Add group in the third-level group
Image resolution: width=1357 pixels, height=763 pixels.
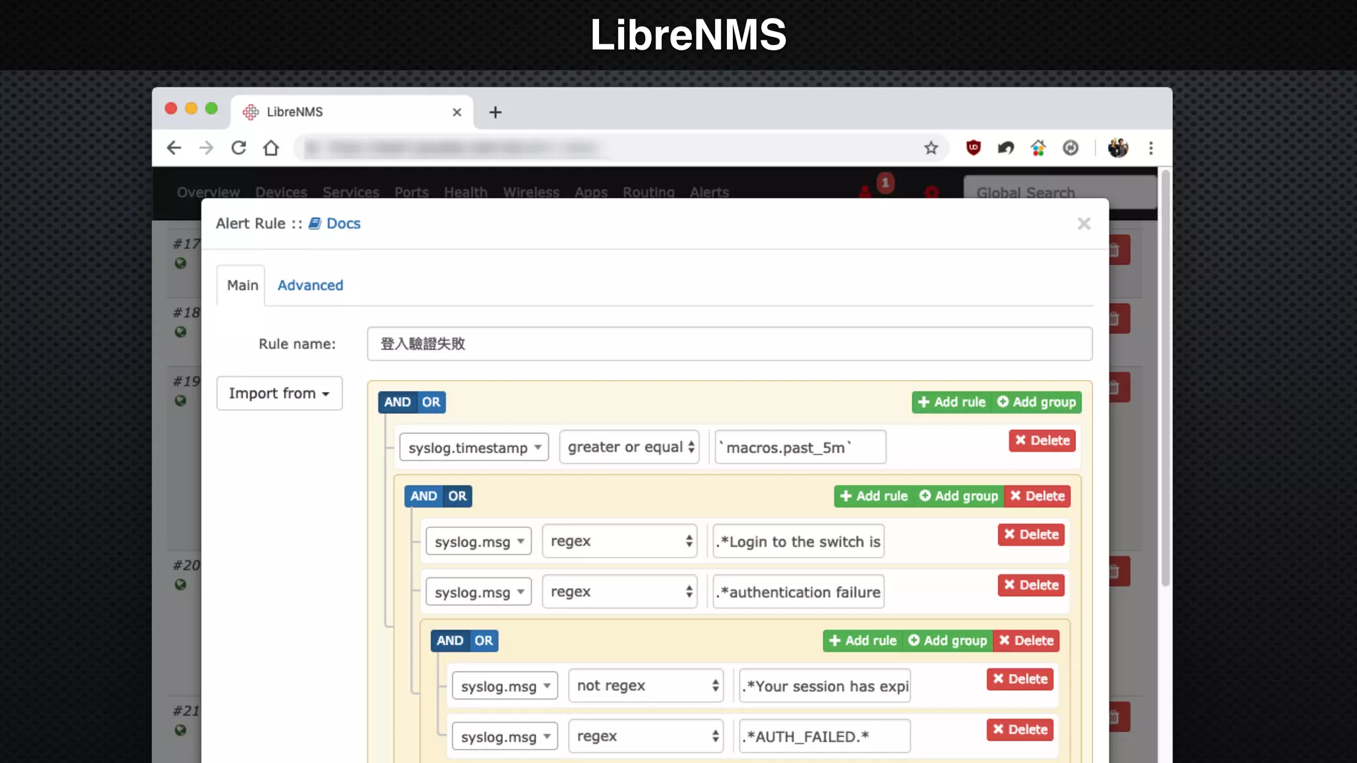(948, 640)
